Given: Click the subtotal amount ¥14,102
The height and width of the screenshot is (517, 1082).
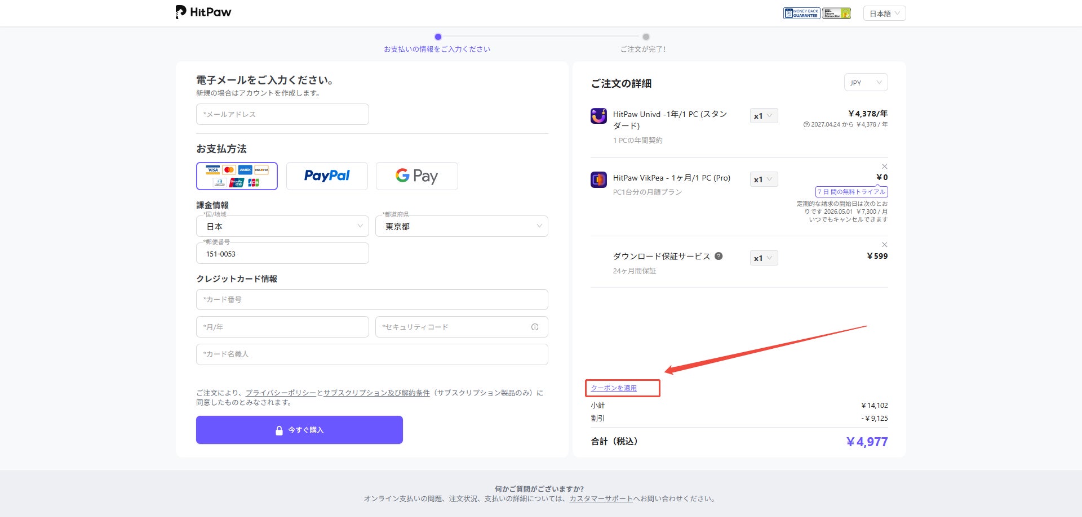Looking at the screenshot, I should pos(875,406).
